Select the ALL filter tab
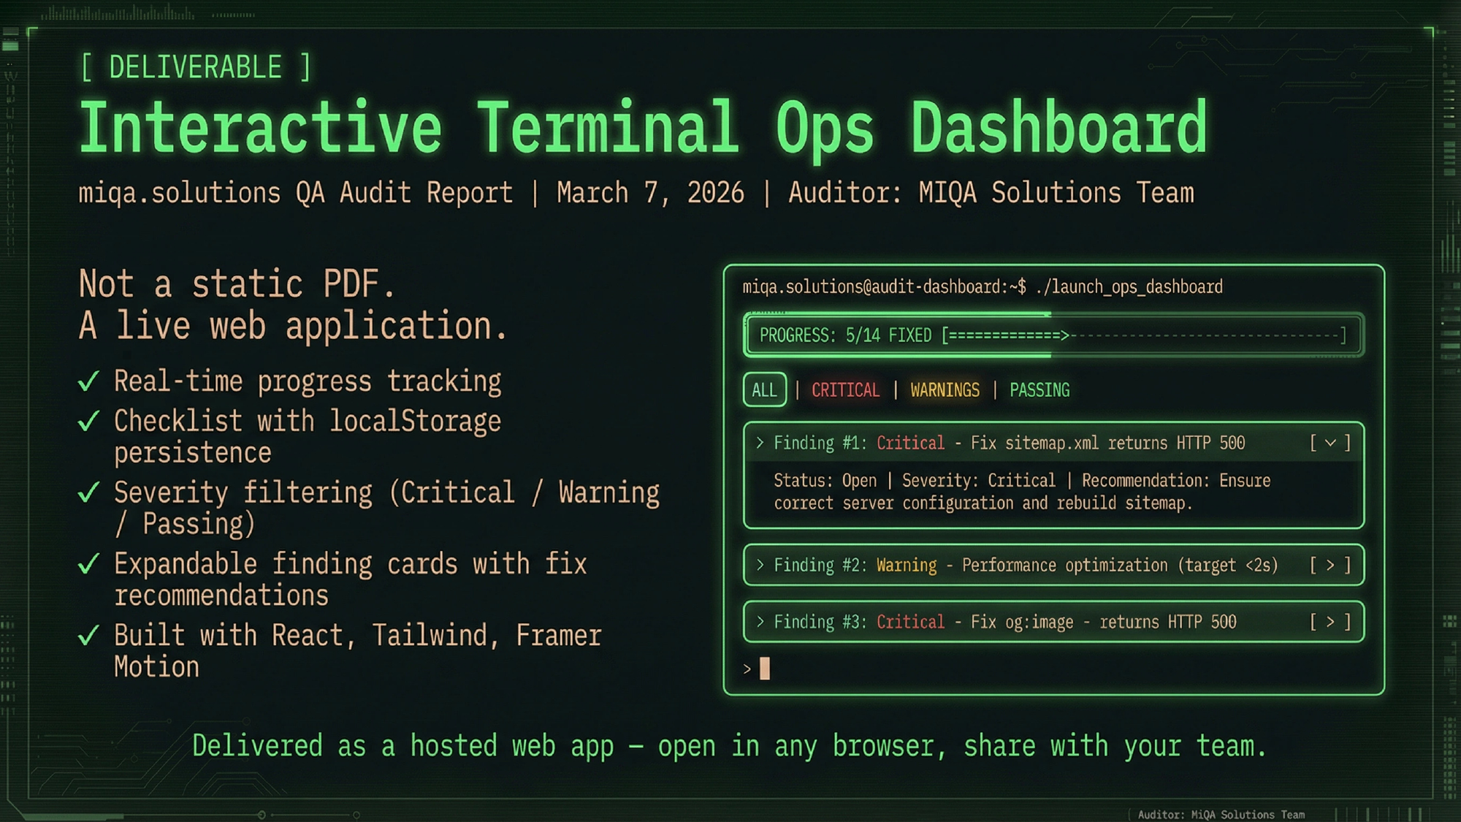 764,389
